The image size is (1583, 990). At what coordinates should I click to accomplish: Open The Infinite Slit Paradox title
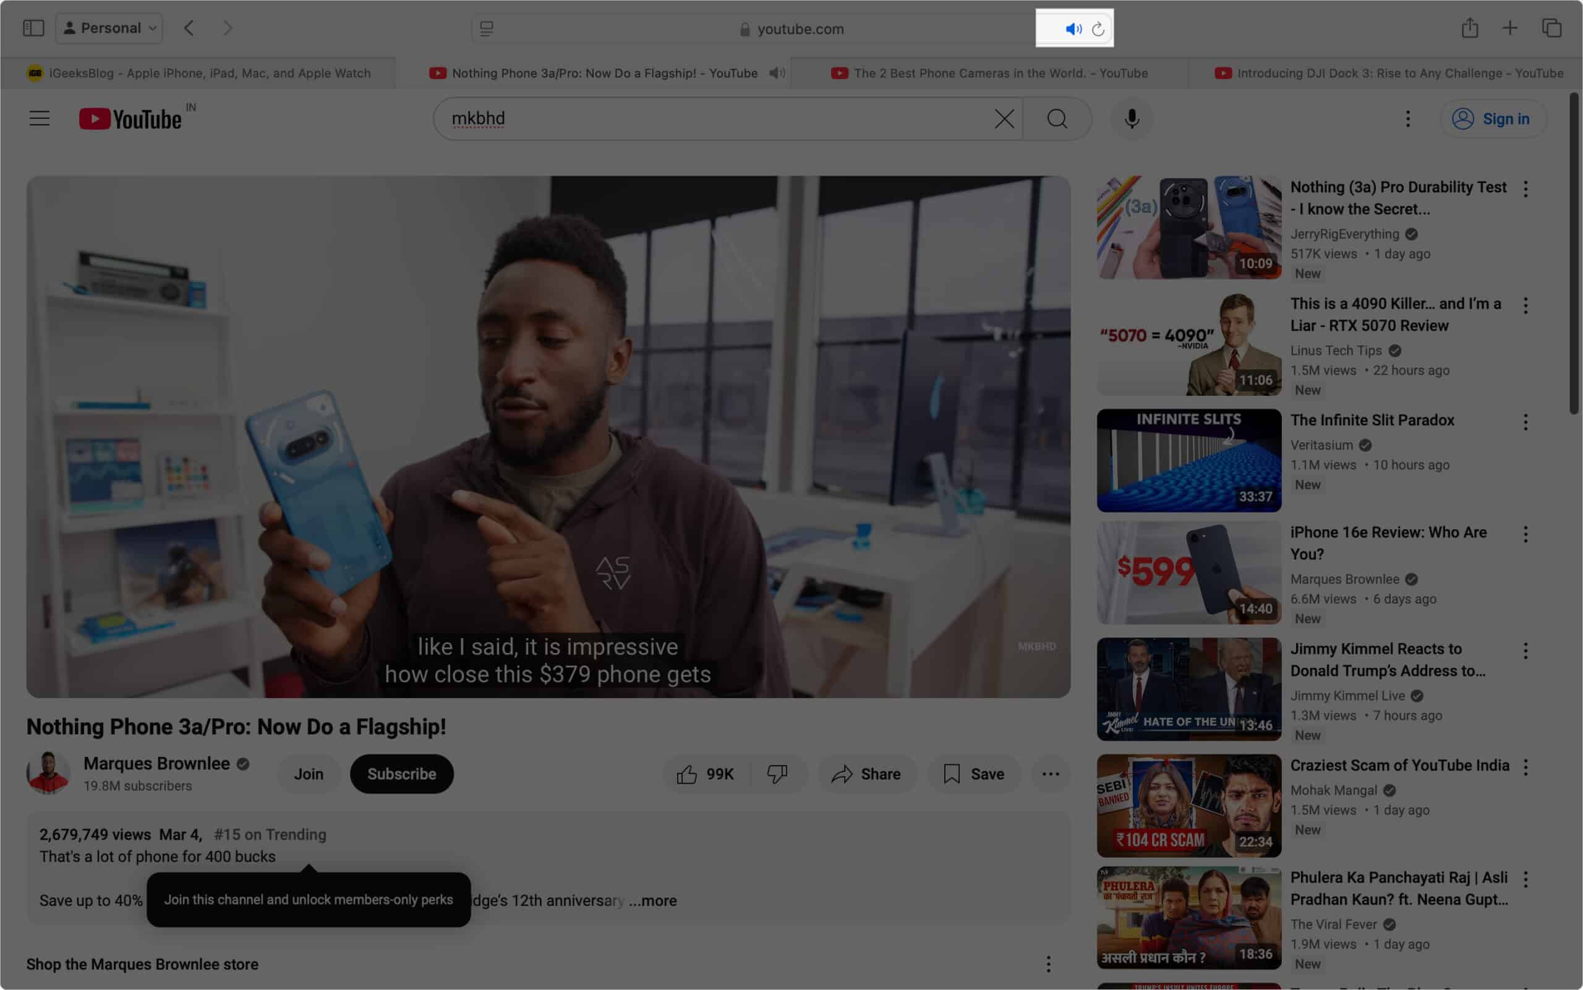point(1372,420)
